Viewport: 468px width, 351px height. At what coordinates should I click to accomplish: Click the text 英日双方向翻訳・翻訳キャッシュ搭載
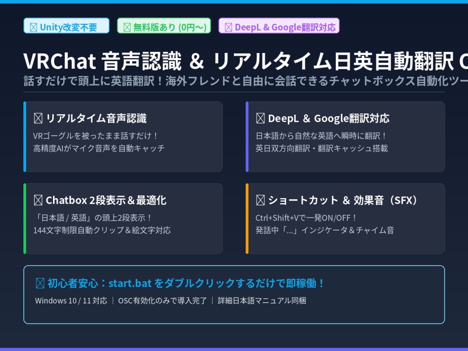pyautogui.click(x=321, y=149)
